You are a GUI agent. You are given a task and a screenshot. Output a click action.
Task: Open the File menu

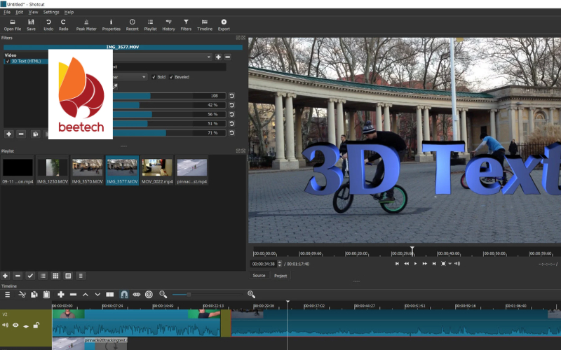[7, 12]
